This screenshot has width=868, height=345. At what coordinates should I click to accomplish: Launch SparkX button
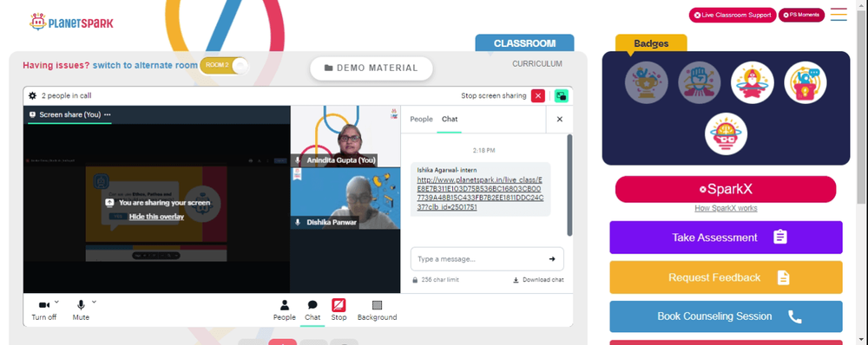coord(726,189)
